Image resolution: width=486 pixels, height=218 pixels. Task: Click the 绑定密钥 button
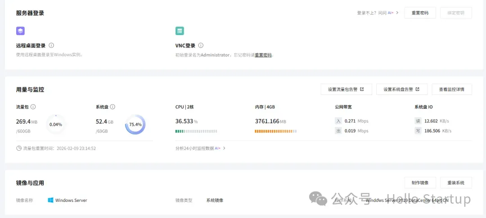(x=456, y=13)
